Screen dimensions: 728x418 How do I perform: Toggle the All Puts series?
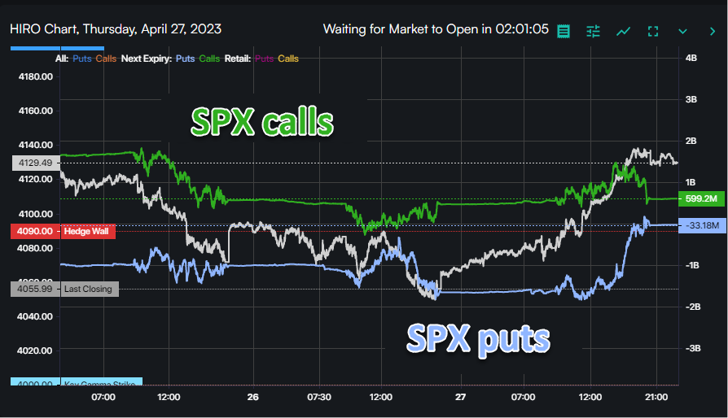point(81,59)
